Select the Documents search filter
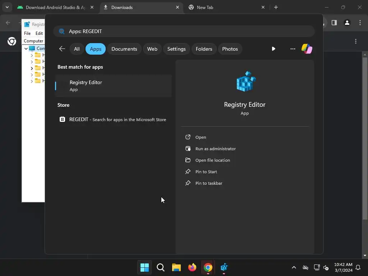The width and height of the screenshot is (368, 276). 124,49
